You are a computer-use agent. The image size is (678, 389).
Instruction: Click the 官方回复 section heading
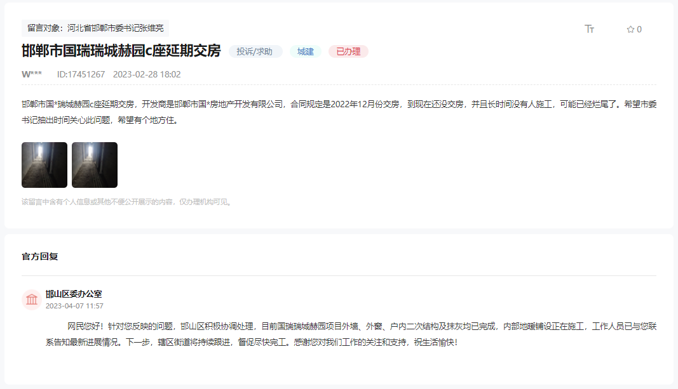[40, 256]
